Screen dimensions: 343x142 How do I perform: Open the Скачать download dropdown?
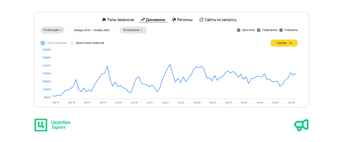[x=284, y=43]
